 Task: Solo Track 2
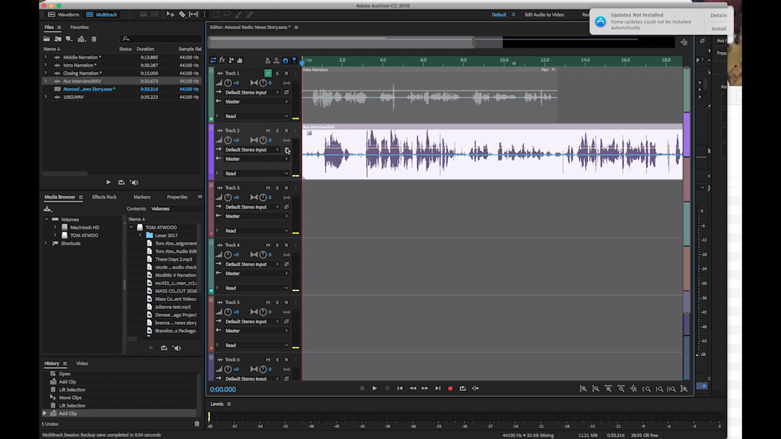[277, 130]
